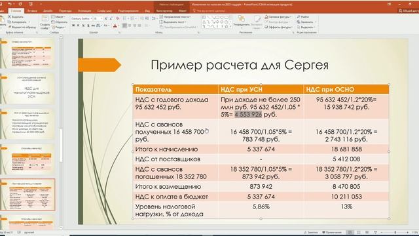Align text to the right

(x=134, y=26)
